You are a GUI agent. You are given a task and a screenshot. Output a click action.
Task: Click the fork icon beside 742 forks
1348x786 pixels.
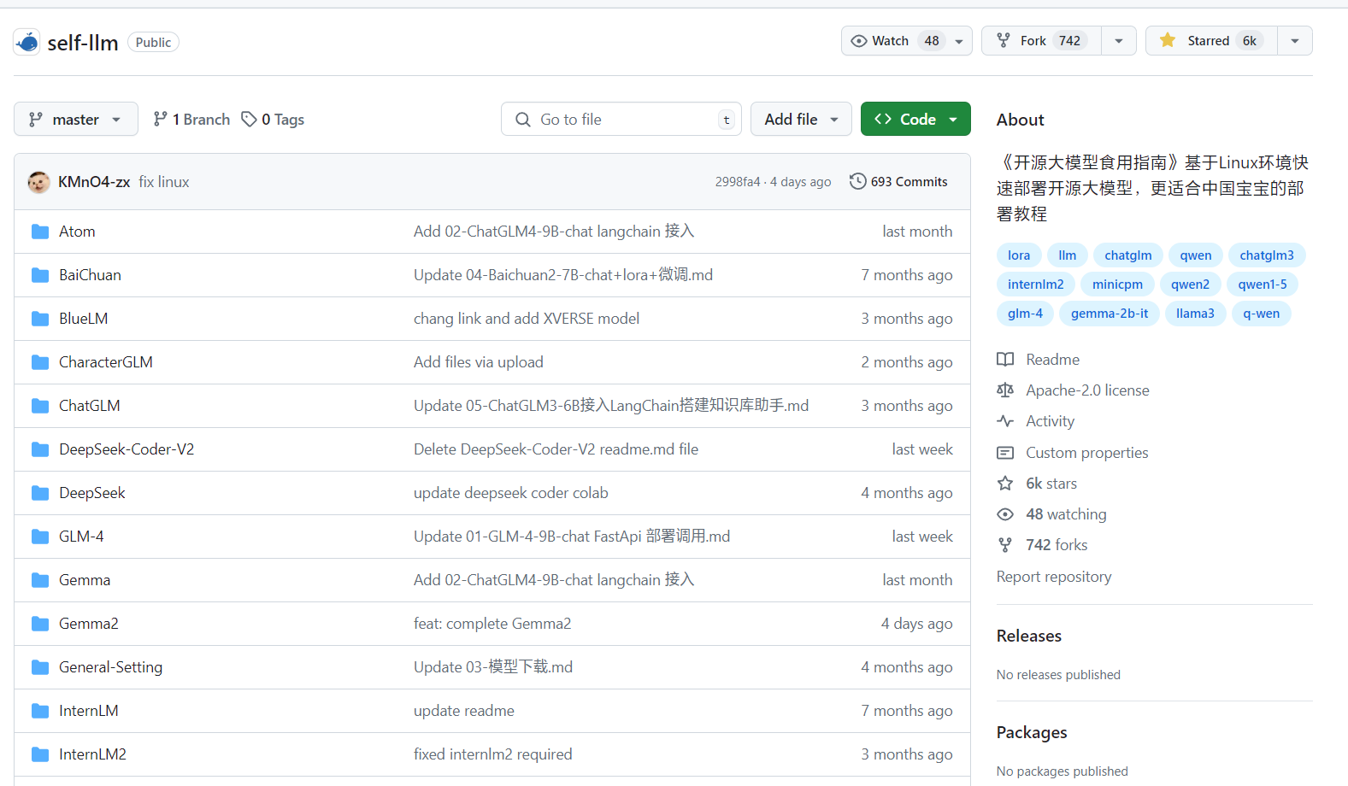coord(1005,545)
